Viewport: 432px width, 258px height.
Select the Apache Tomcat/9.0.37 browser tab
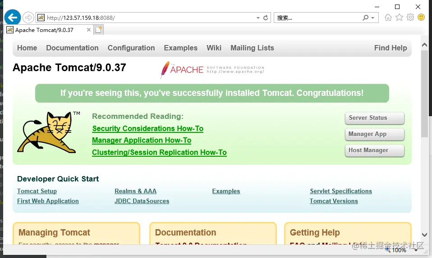(49, 30)
